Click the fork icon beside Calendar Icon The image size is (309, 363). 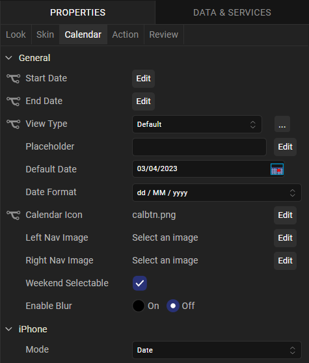coord(14,215)
